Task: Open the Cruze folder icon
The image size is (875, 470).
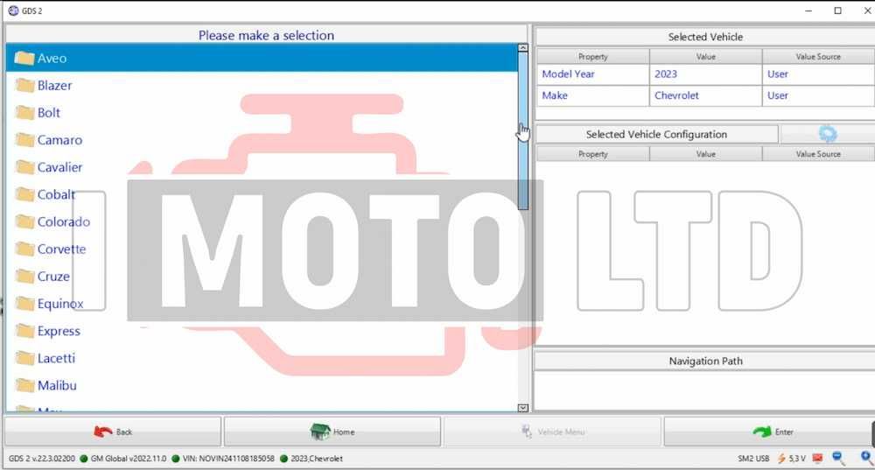Action: click(x=24, y=277)
